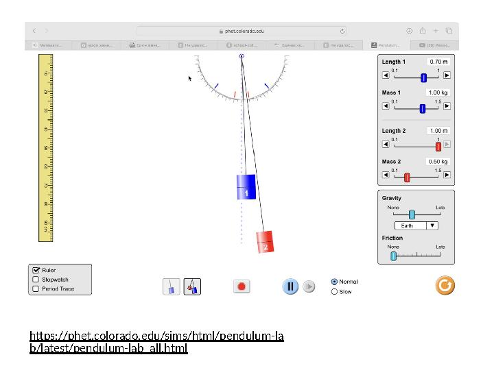
Task: Increase Mass 2 with right arrow
Action: (447, 175)
